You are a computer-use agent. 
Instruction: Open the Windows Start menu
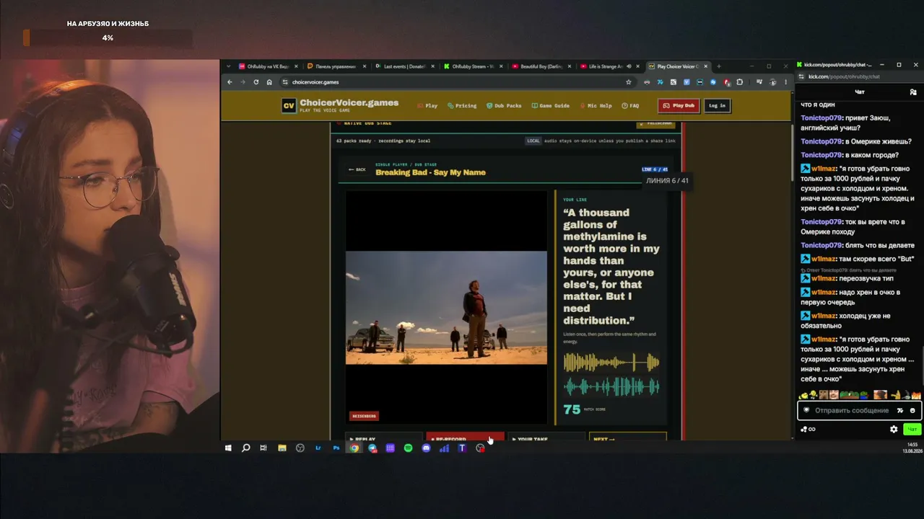coord(228,448)
